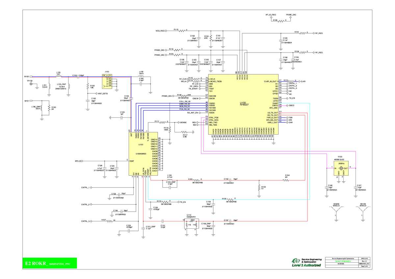Viewport: 395px width, 279px height.
Task: Select resistor R125 near M101
Action: (x=49, y=108)
